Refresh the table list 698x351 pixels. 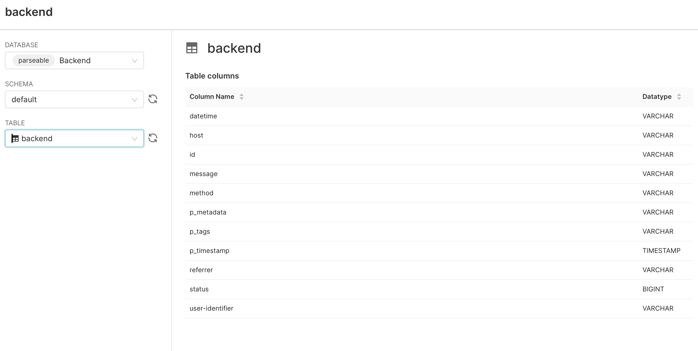click(153, 138)
